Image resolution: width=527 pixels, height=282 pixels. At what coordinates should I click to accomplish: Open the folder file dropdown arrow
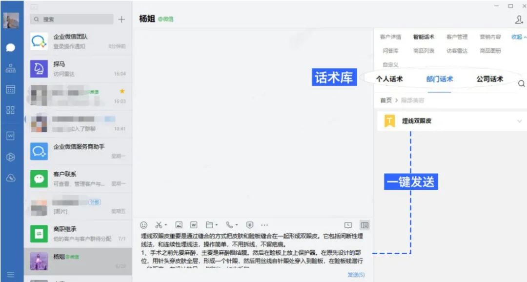pos(217,225)
